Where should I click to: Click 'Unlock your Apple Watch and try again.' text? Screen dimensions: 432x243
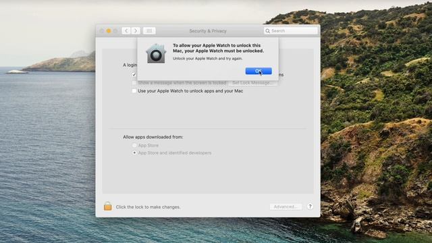[207, 59]
